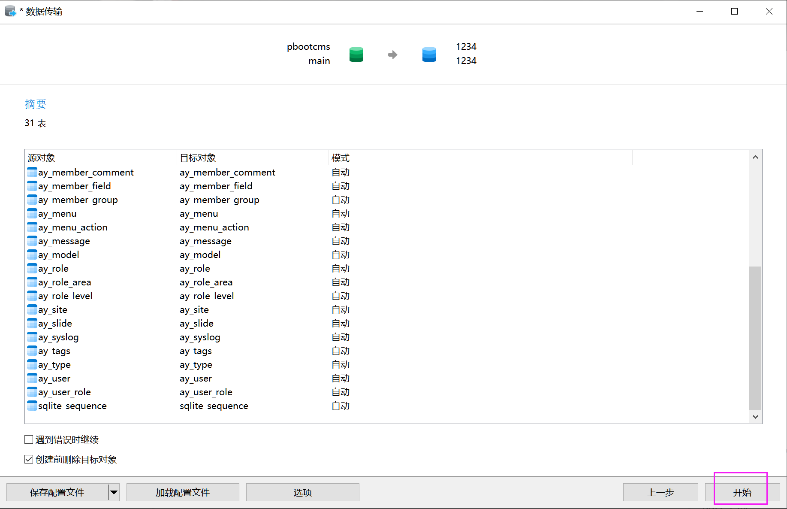Click the 加载配置文件 button

(x=182, y=492)
